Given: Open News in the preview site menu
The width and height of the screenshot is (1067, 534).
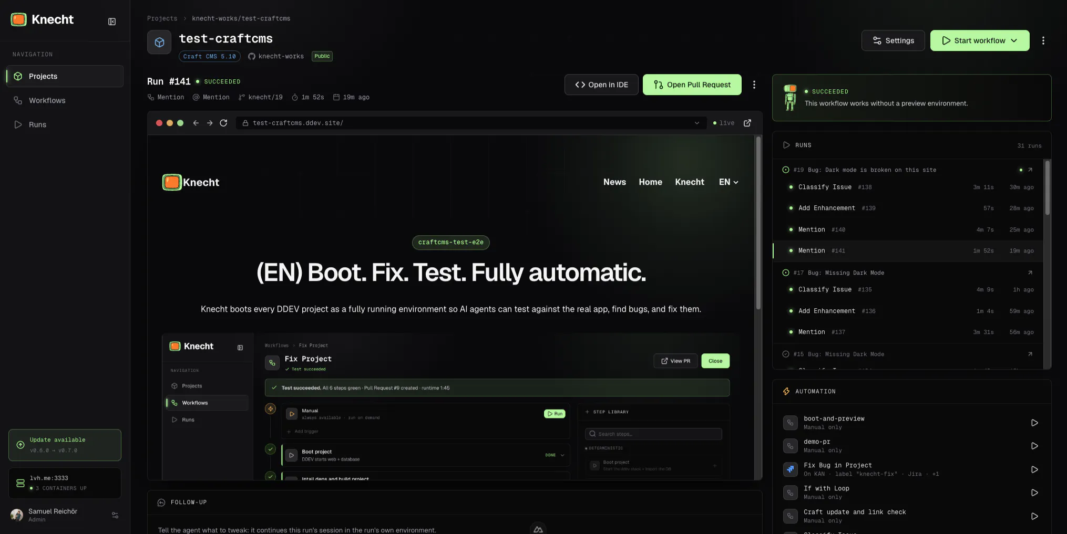Looking at the screenshot, I should pyautogui.click(x=614, y=182).
